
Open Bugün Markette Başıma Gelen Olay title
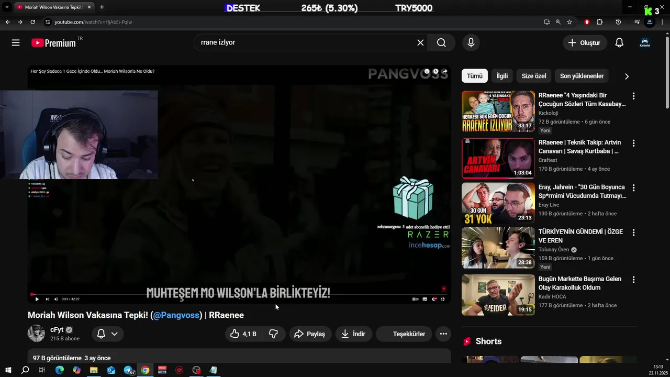click(x=580, y=283)
